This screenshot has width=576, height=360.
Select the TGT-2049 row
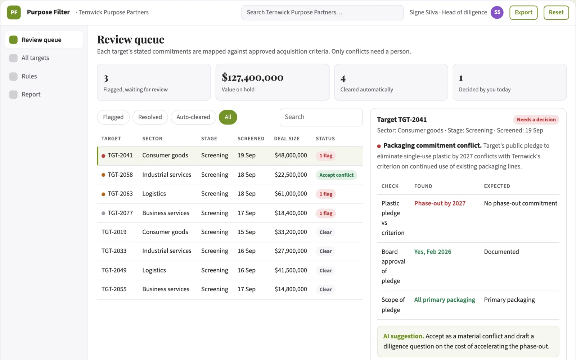(x=230, y=270)
